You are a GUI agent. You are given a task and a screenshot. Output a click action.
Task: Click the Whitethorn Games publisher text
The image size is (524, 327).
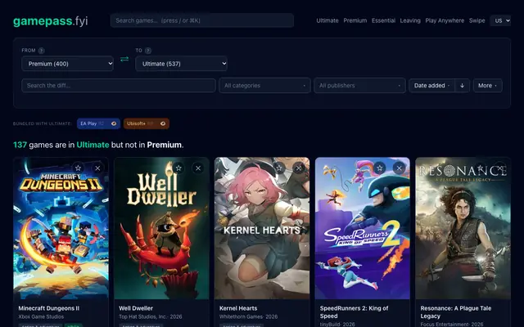tap(242, 316)
